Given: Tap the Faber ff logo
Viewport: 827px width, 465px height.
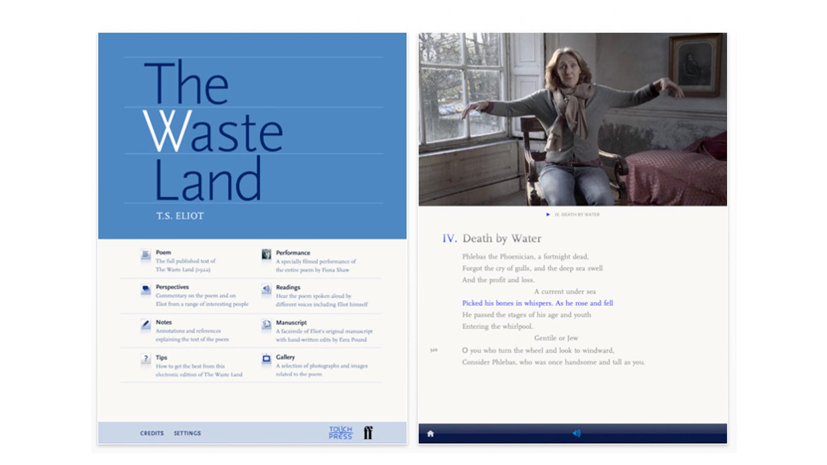Looking at the screenshot, I should click(368, 432).
